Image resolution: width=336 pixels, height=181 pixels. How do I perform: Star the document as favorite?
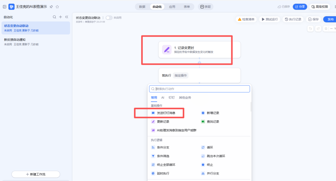57,7
